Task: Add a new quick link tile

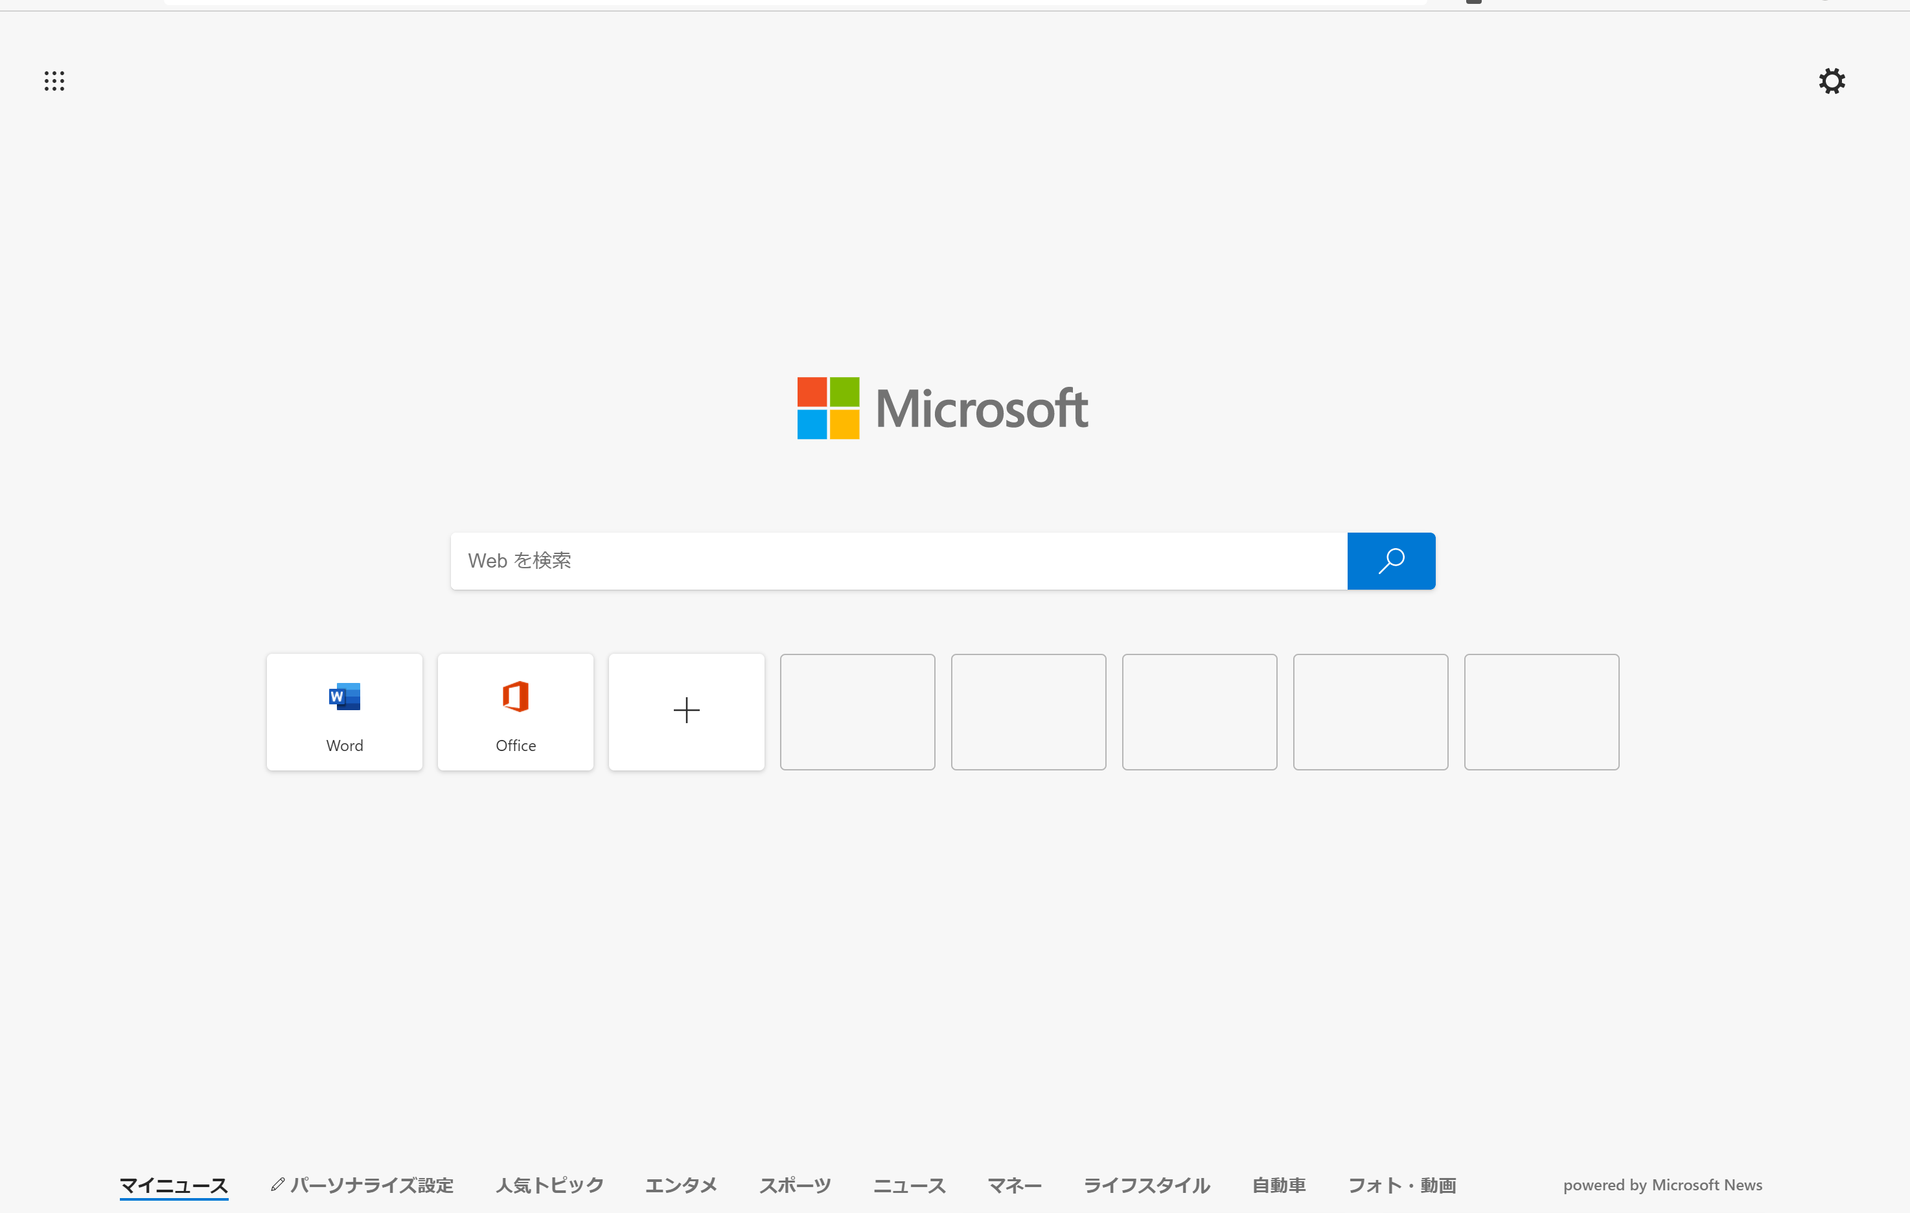Action: (686, 711)
